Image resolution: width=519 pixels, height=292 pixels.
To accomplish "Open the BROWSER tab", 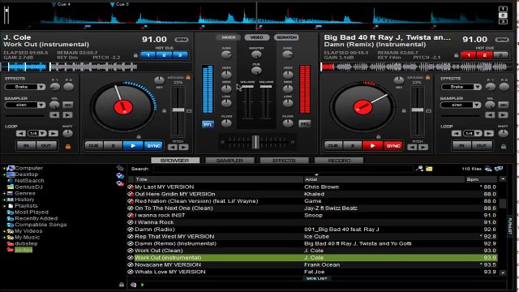I will point(175,161).
